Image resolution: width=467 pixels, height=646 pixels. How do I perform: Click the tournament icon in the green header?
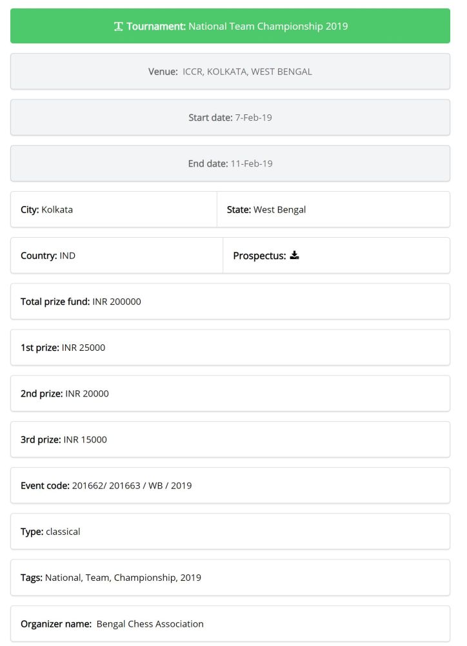pos(118,26)
